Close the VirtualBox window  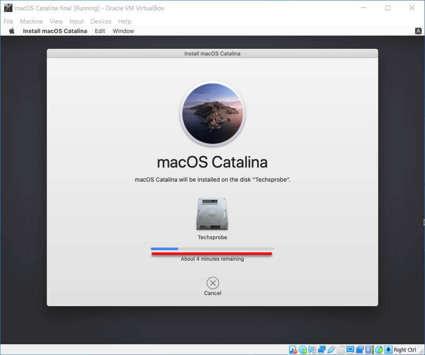tap(412, 8)
